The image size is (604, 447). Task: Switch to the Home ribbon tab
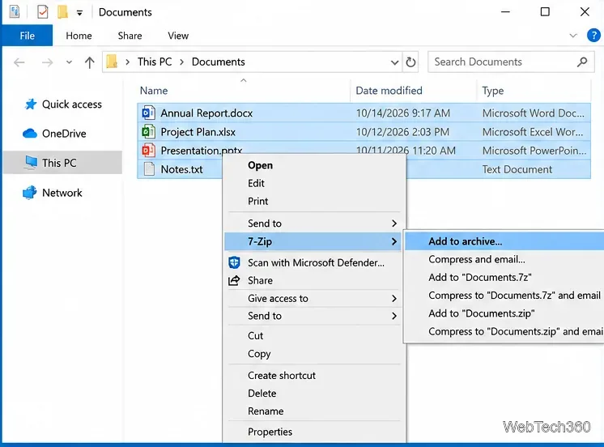[79, 36]
